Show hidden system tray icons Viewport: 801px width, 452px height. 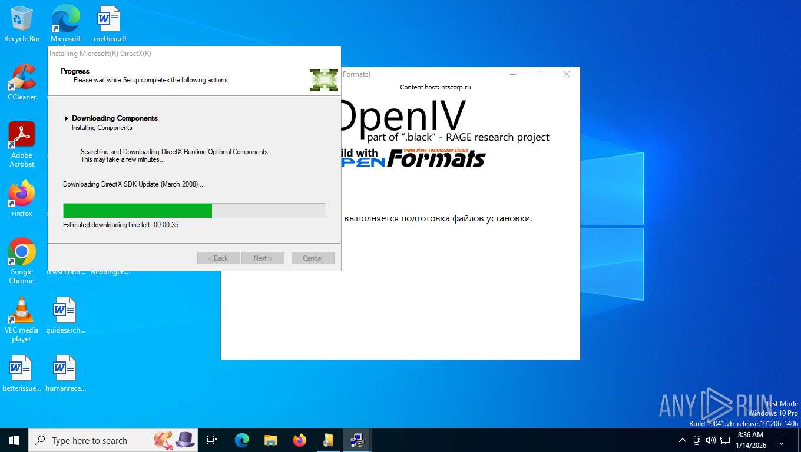click(x=683, y=440)
